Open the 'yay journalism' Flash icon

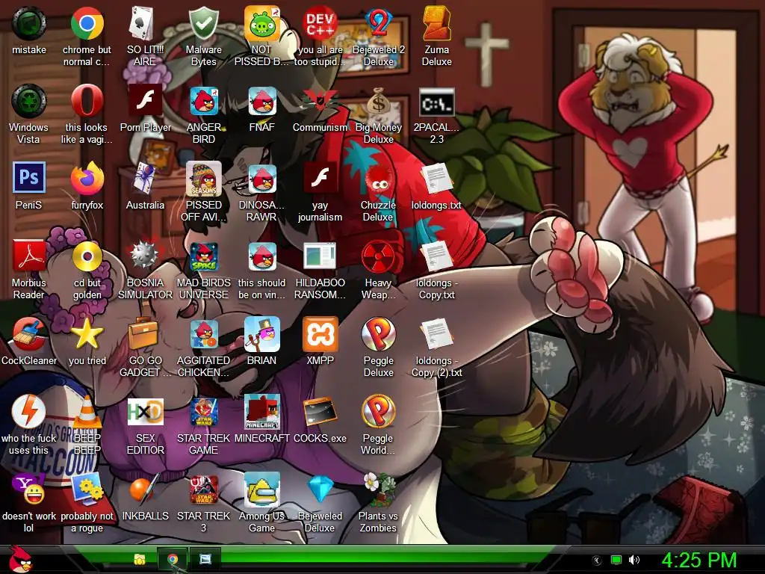pos(320,179)
